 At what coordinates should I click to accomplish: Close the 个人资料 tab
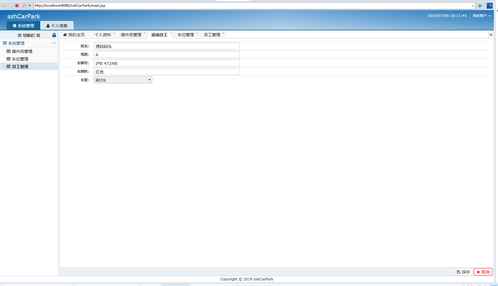click(114, 33)
